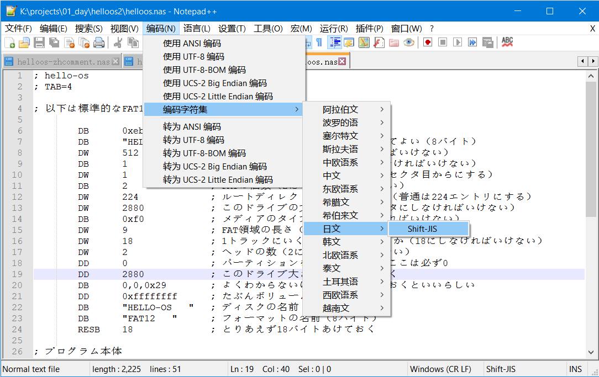
Task: Click the New file toolbar icon
Action: point(10,43)
